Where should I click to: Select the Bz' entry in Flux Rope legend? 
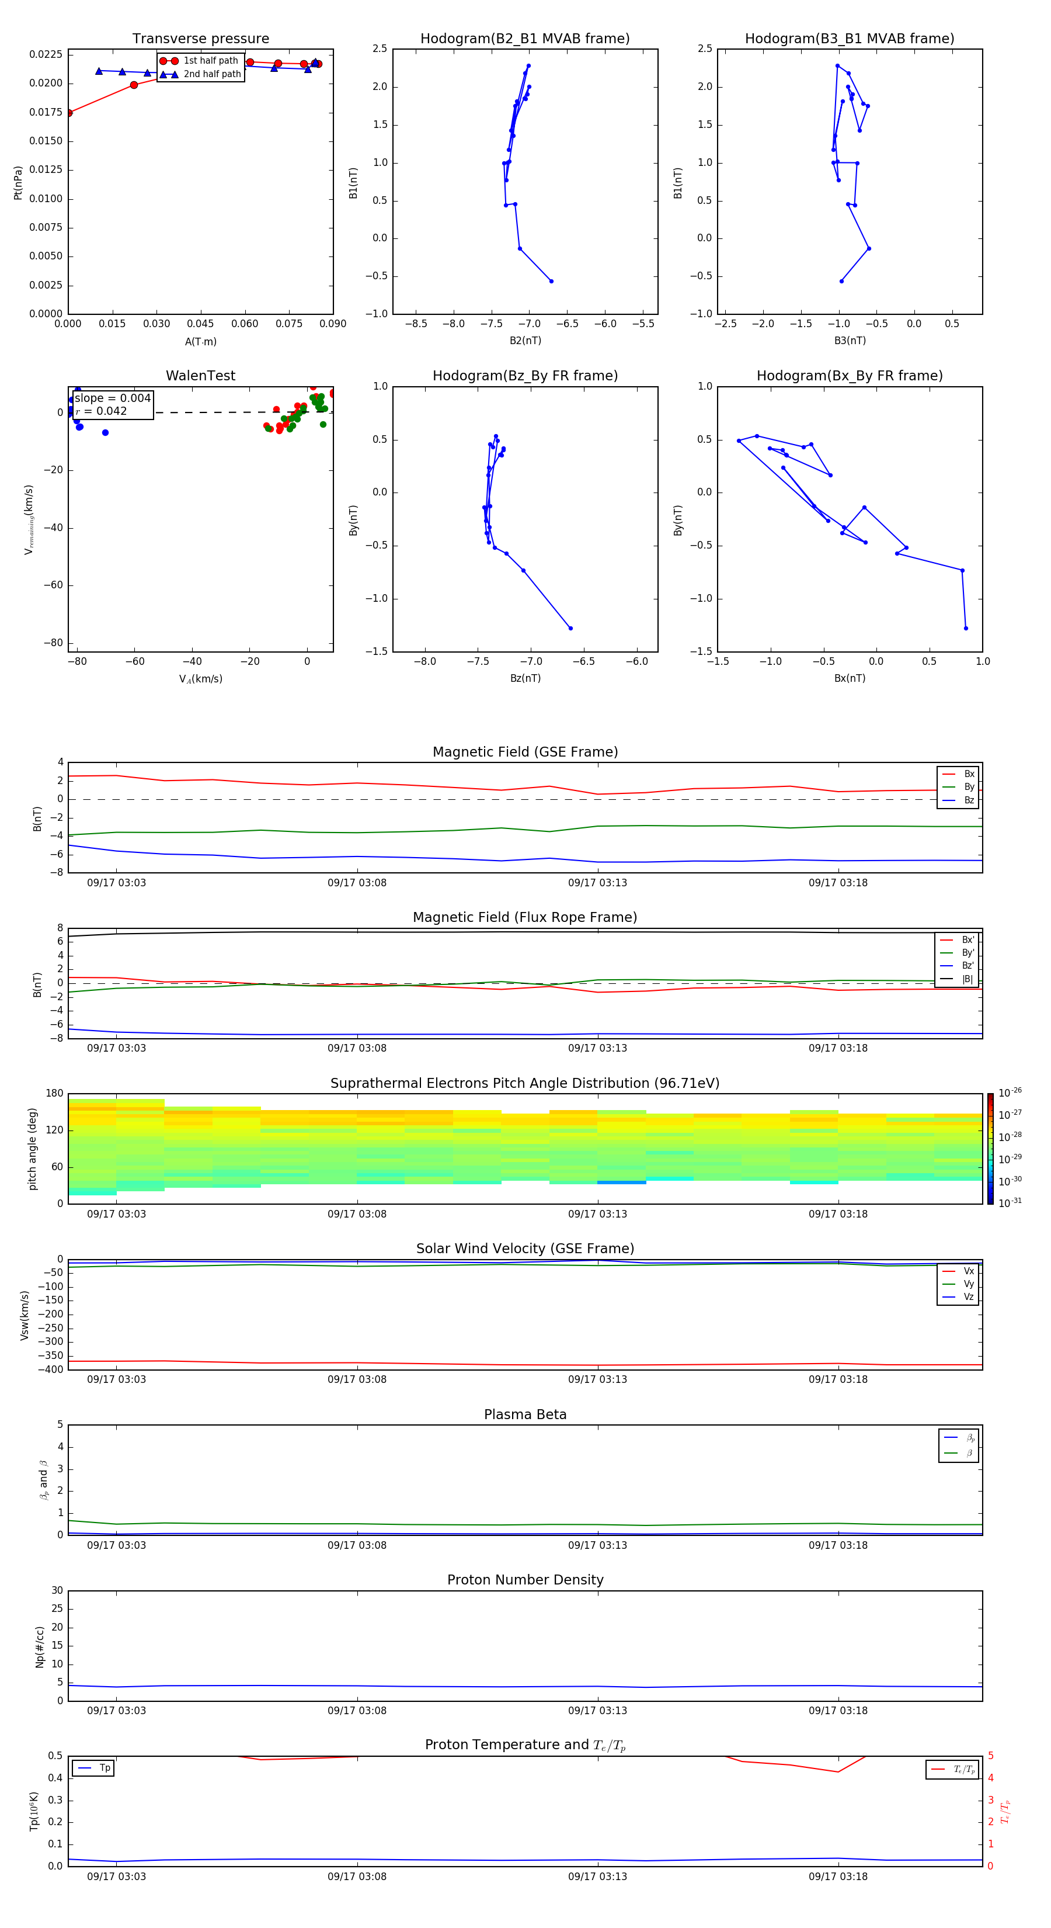[x=958, y=966]
